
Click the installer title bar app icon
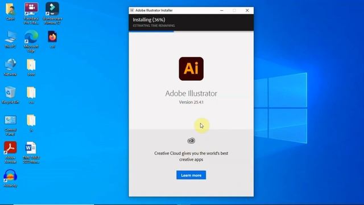[x=132, y=10]
